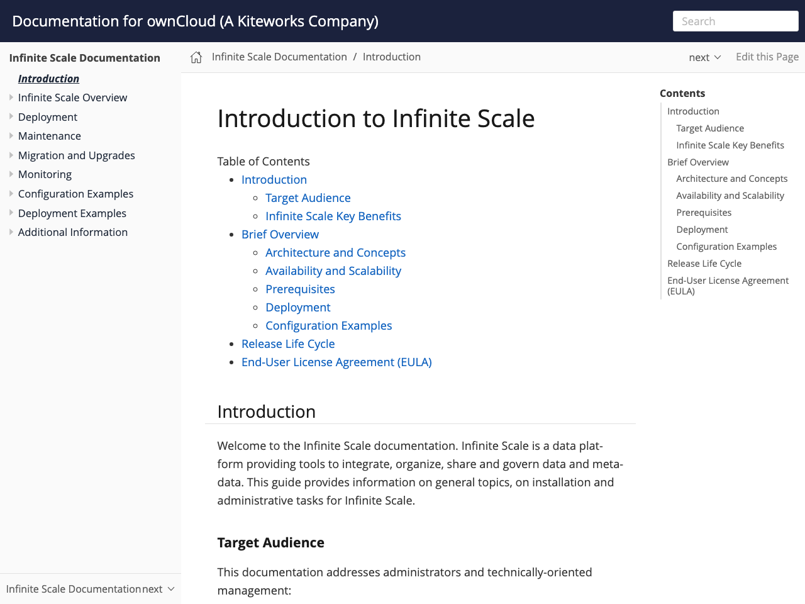Screen dimensions: 805x604
Task: Click the home icon in the breadcrumb bar
Action: [x=196, y=57]
